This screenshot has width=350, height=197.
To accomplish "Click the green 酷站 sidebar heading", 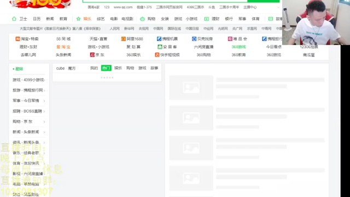I will [19, 69].
